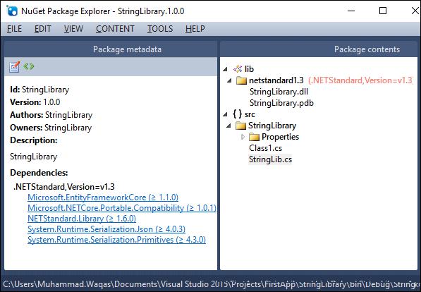Click the red (.NETStandard,Version=v1.3 framework annotation

360,80
